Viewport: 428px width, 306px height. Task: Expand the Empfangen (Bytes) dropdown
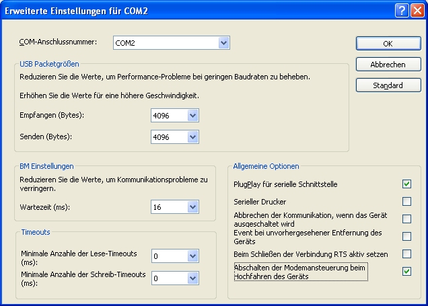point(192,116)
